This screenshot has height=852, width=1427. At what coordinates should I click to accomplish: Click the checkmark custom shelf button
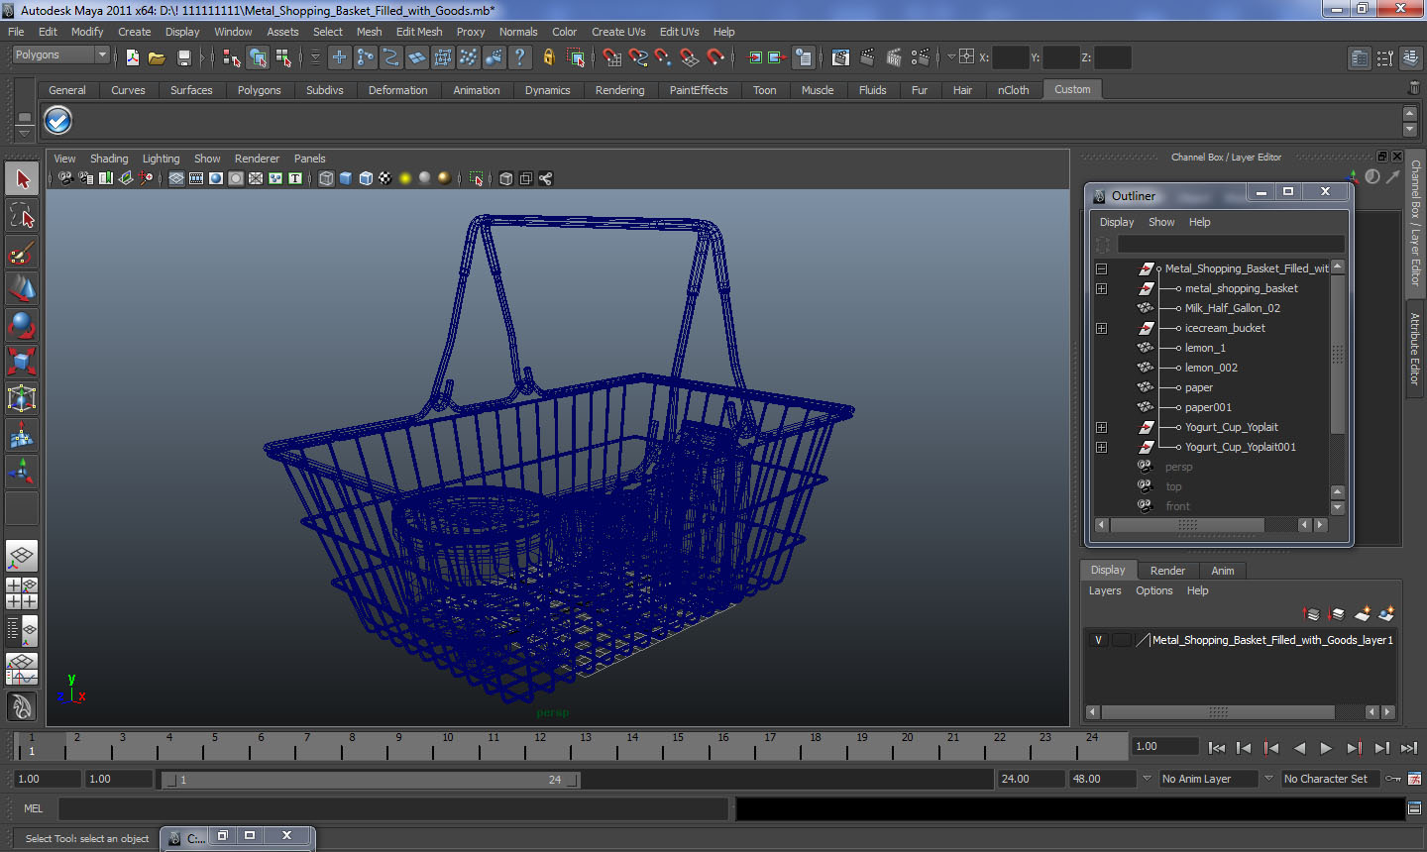tap(58, 121)
